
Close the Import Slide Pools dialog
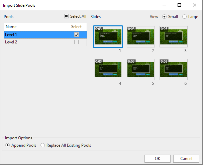tap(195, 5)
